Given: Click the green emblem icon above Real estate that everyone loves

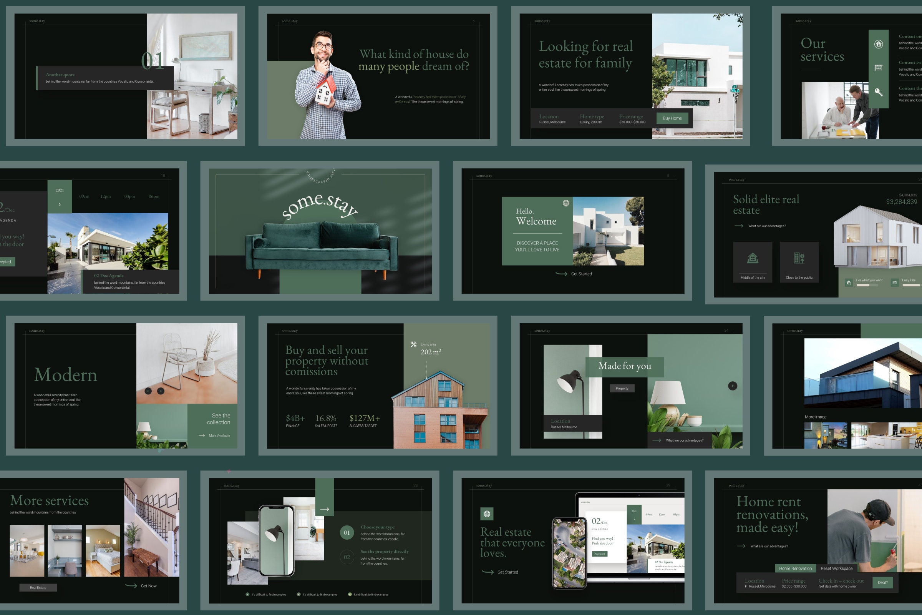Looking at the screenshot, I should [487, 514].
